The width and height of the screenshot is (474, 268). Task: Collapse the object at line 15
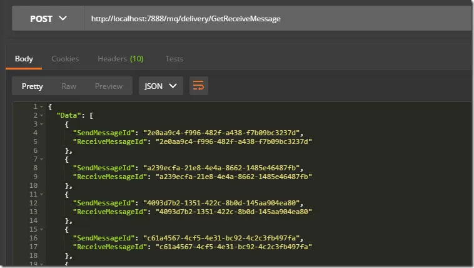click(42, 229)
